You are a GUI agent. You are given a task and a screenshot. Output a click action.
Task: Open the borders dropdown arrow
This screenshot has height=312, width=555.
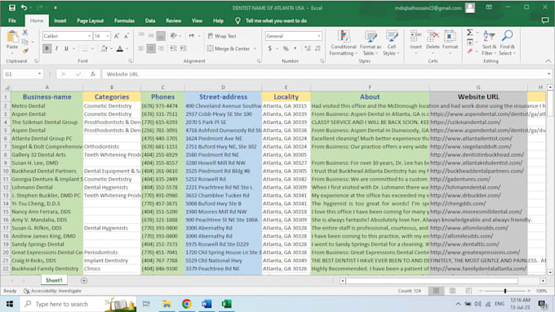click(92, 48)
